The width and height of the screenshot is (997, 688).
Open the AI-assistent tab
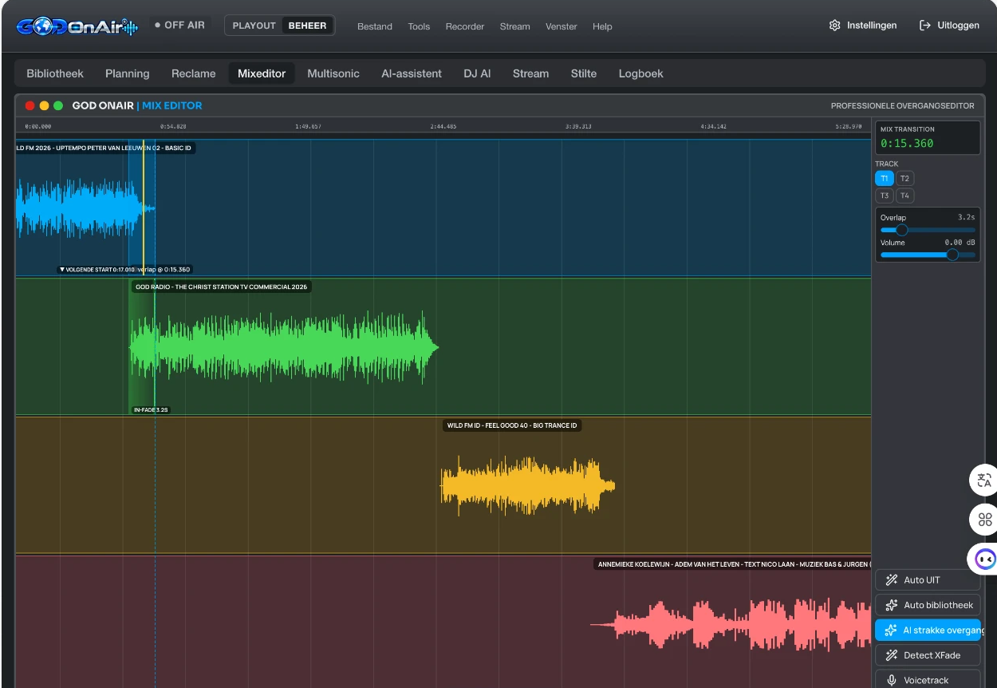coord(412,73)
